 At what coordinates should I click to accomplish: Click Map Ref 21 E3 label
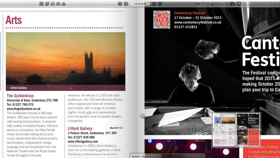tap(116, 128)
